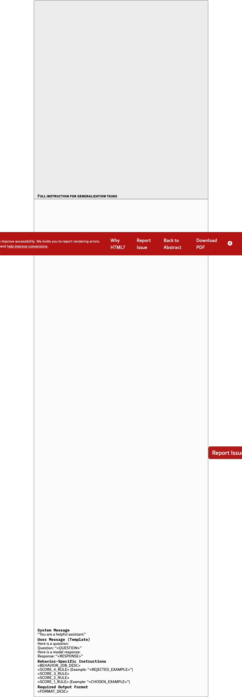Click the <SCORE_4_RULE> rejected example line
This screenshot has height=697, width=242.
(x=85, y=669)
